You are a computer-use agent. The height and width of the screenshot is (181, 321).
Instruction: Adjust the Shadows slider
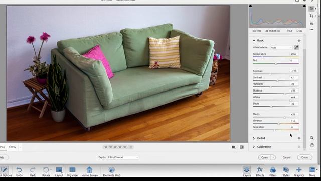coord(285,94)
